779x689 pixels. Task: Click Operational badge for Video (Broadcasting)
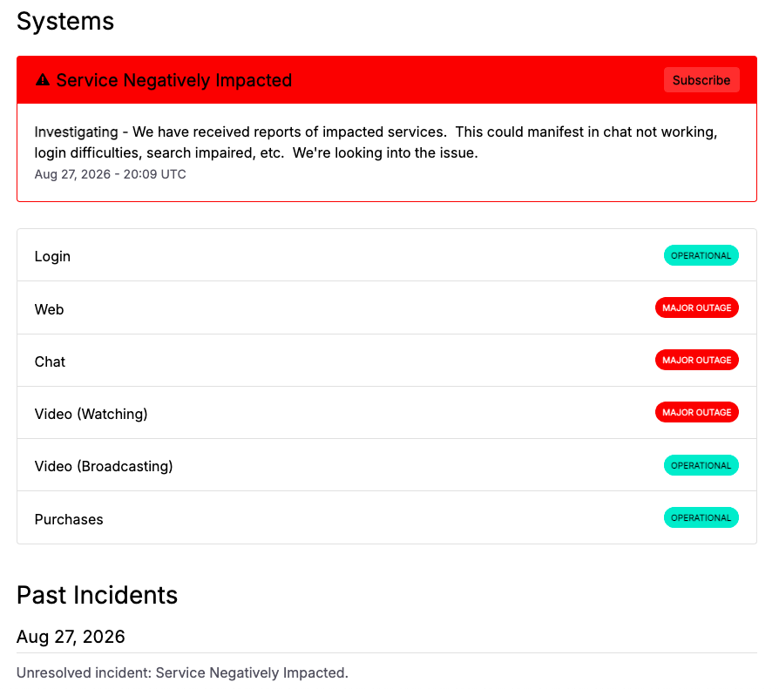[701, 465]
